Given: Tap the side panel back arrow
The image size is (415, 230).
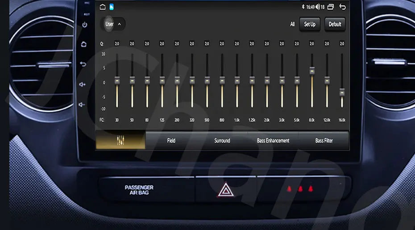Looking at the screenshot, I should pos(83,64).
